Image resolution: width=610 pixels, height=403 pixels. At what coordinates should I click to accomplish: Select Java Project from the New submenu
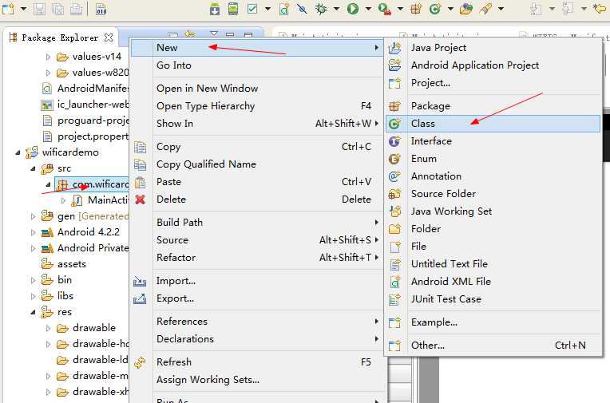493,48
